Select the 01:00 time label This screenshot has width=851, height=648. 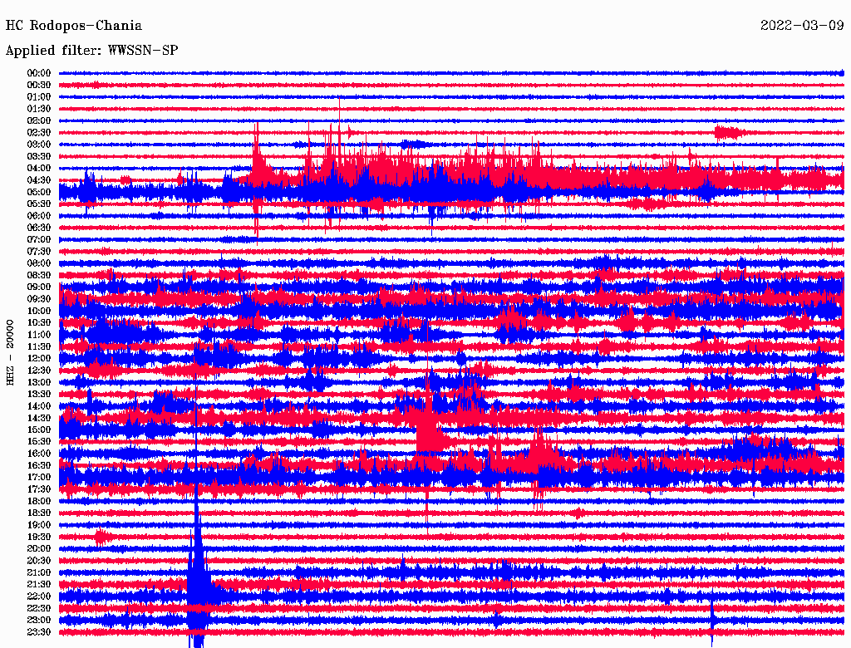click(x=39, y=96)
